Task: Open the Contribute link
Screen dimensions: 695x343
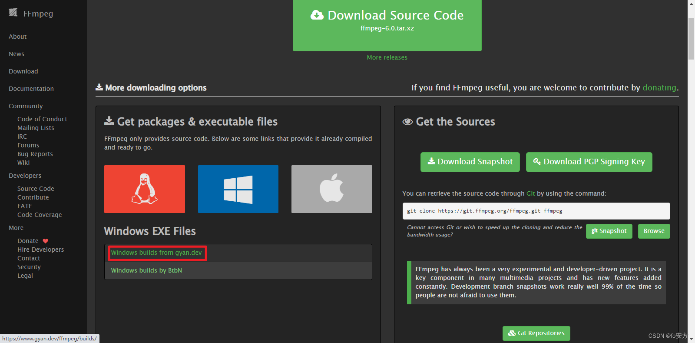Action: click(33, 197)
